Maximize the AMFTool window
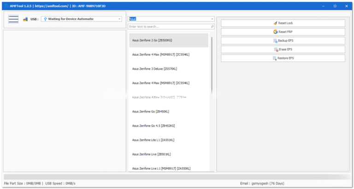Screen dimensions: 354x189 335,6
